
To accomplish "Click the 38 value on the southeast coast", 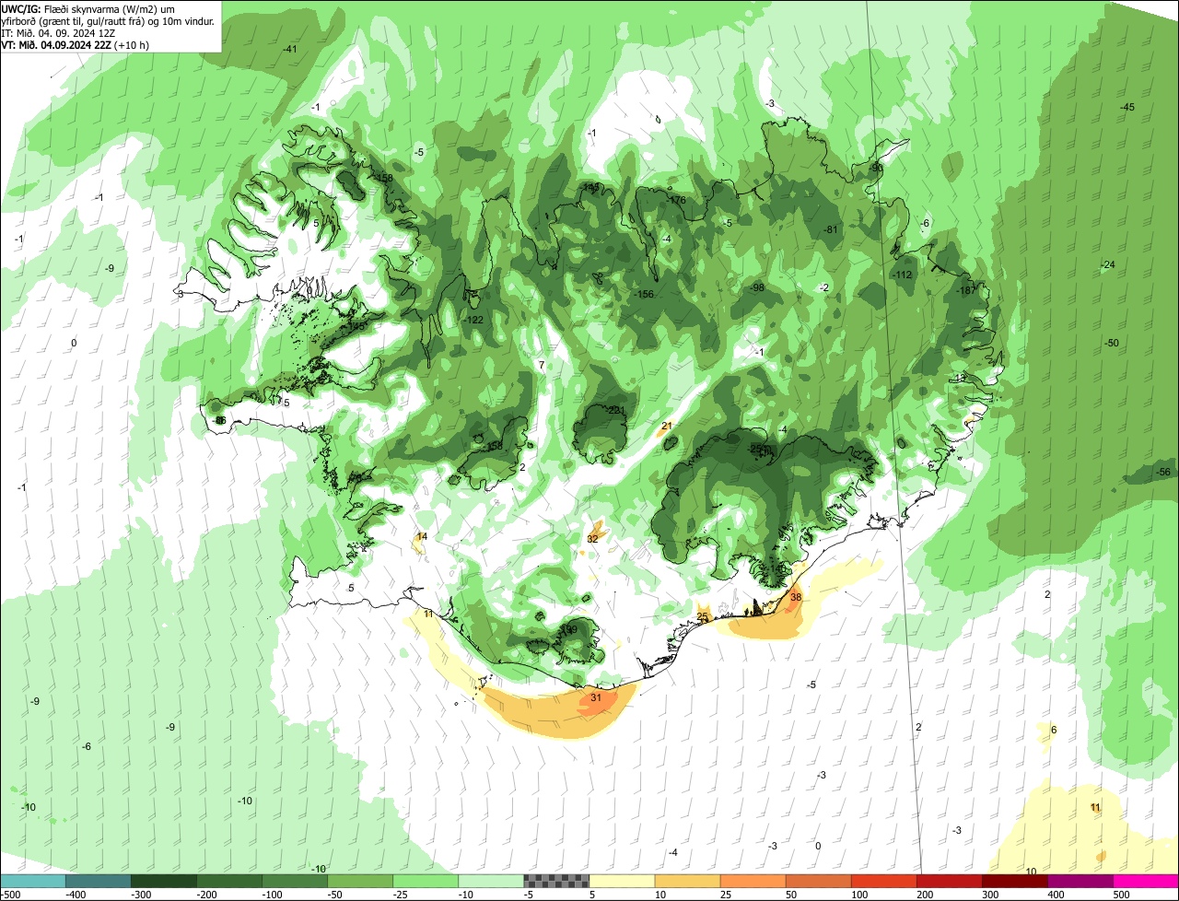I will tap(796, 597).
